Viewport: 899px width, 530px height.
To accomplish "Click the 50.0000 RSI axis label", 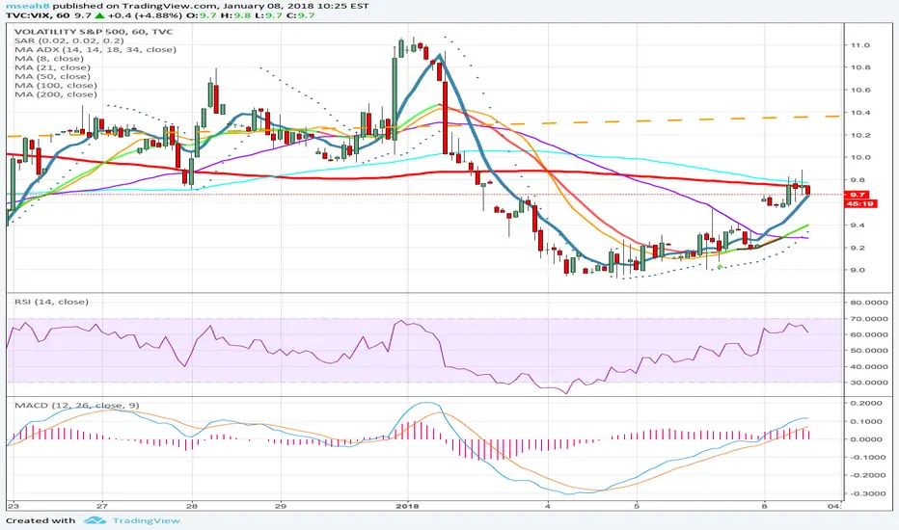I will [x=869, y=350].
